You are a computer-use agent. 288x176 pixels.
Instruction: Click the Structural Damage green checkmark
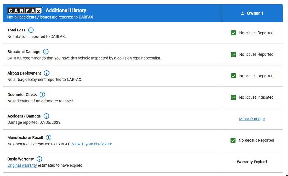click(233, 55)
